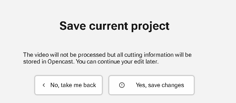This screenshot has height=103, width=236.
Task: Click 'The video will not be processed' text
Action: coord(64,55)
